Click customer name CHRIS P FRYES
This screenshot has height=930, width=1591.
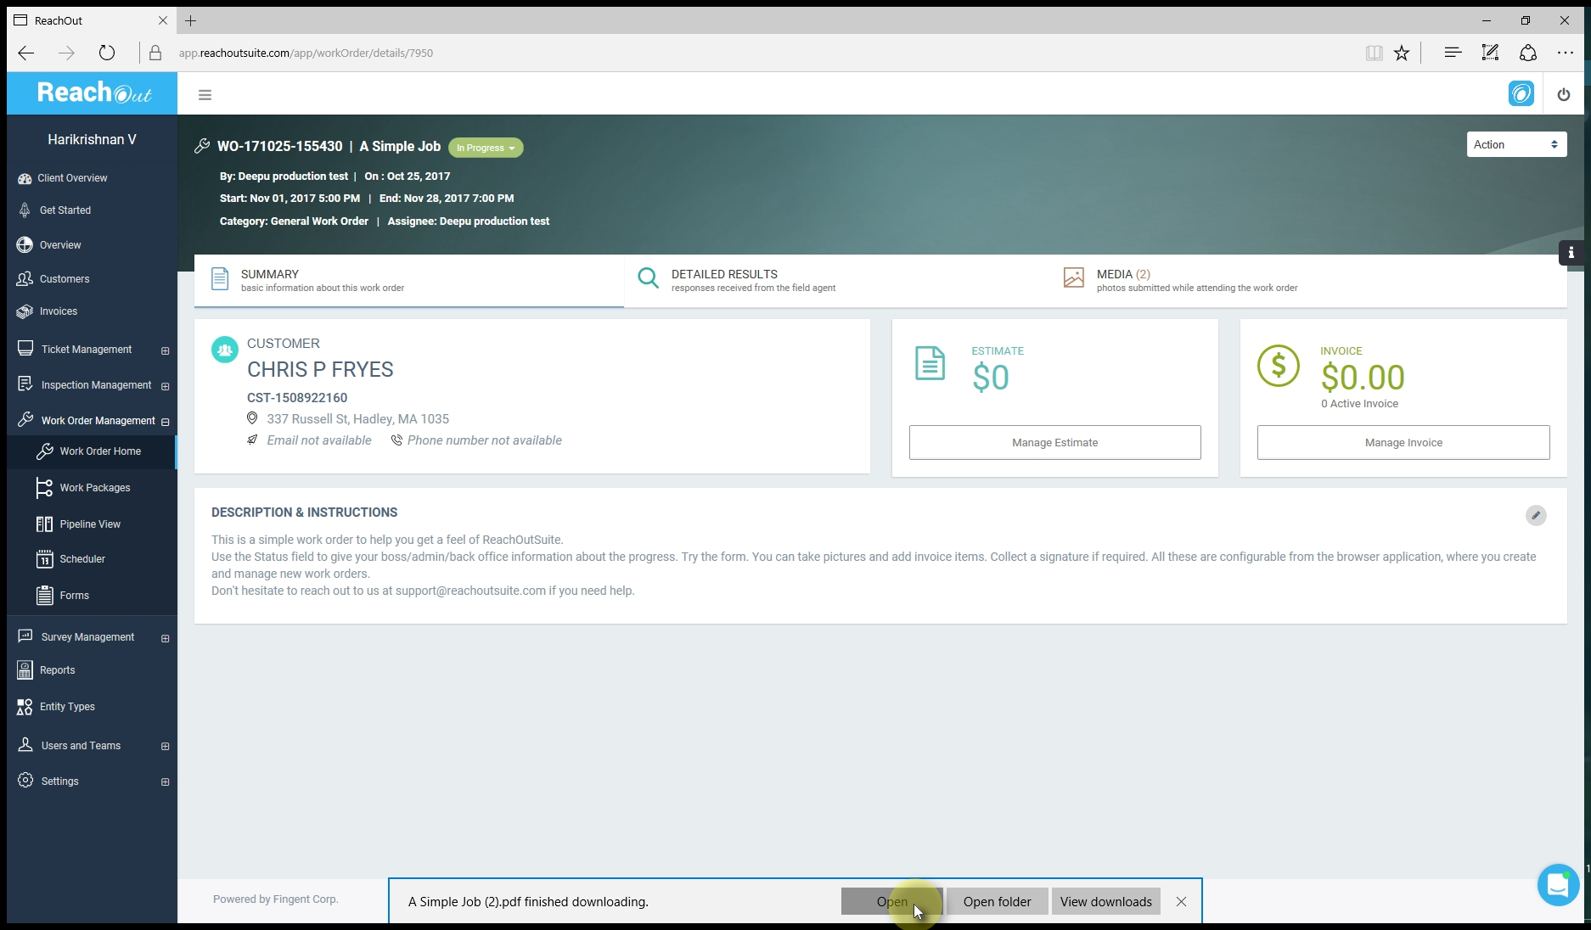click(320, 370)
